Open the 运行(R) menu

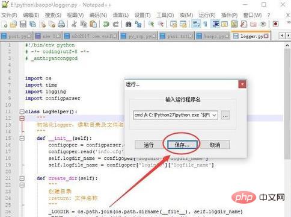pos(207,15)
